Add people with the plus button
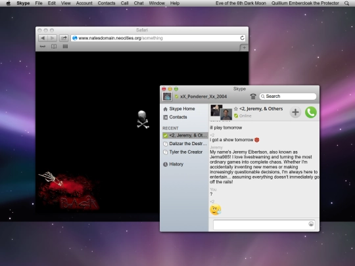Screen dimensions: 355x266 [x=295, y=112]
